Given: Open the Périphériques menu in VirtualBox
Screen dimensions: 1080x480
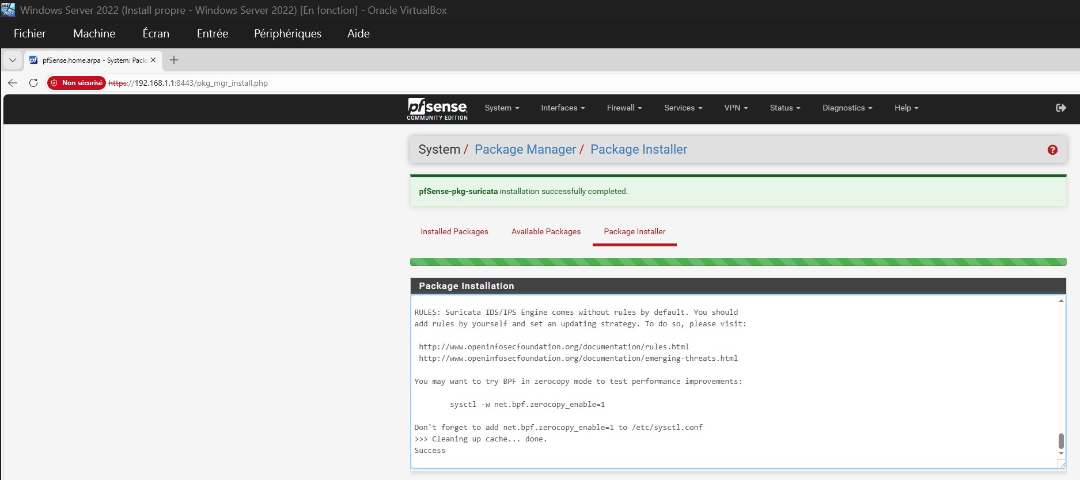Looking at the screenshot, I should [x=287, y=33].
